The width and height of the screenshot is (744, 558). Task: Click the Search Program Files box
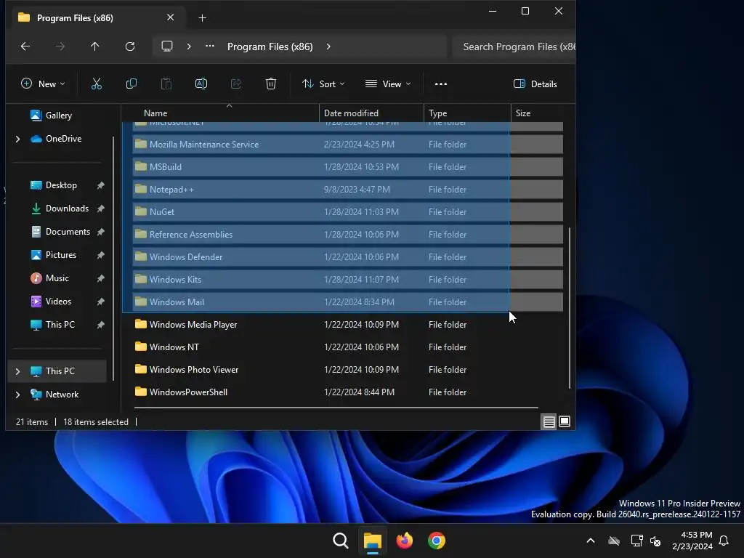click(x=514, y=46)
